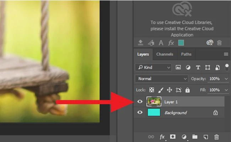Image resolution: width=231 pixels, height=142 pixels.
Task: Lock all layer attributes
Action: tap(188, 90)
